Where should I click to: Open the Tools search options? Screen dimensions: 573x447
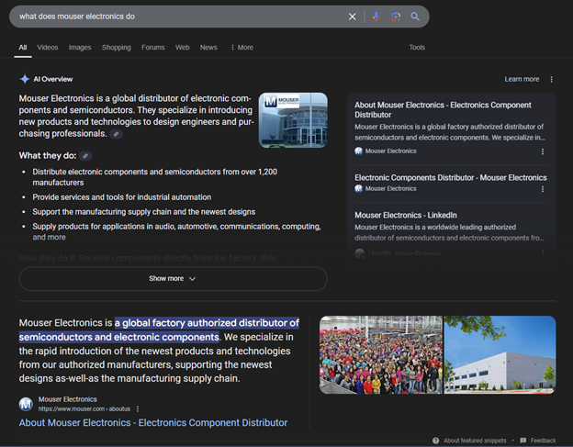(x=417, y=48)
